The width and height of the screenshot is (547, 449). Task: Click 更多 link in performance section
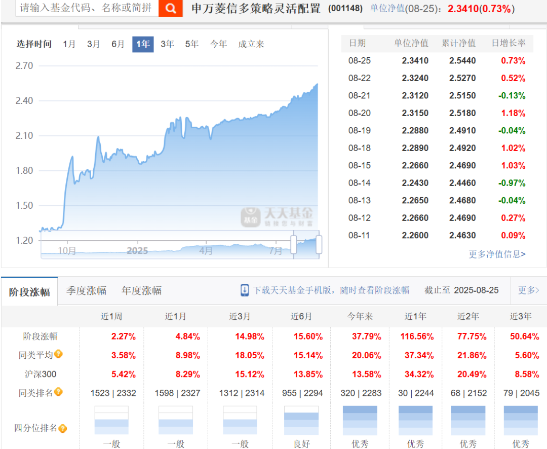[528, 290]
